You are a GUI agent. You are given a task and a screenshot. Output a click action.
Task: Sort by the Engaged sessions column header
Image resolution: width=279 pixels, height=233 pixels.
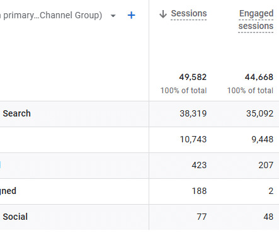click(256, 20)
